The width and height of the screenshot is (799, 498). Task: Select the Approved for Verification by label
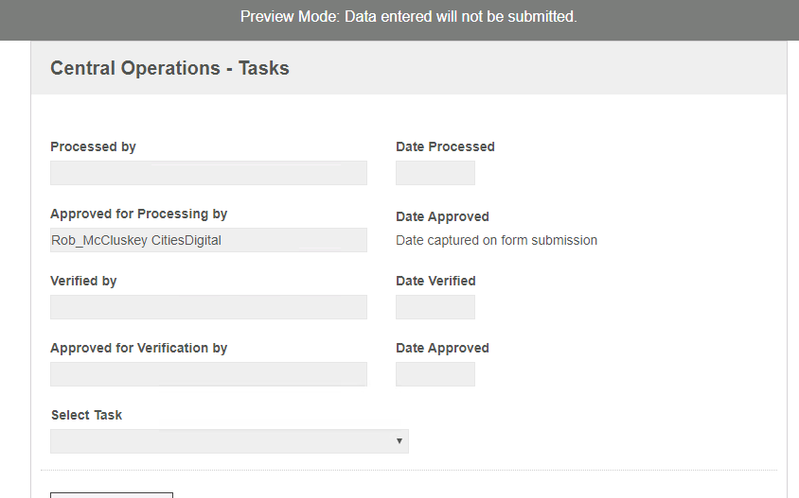(x=138, y=348)
